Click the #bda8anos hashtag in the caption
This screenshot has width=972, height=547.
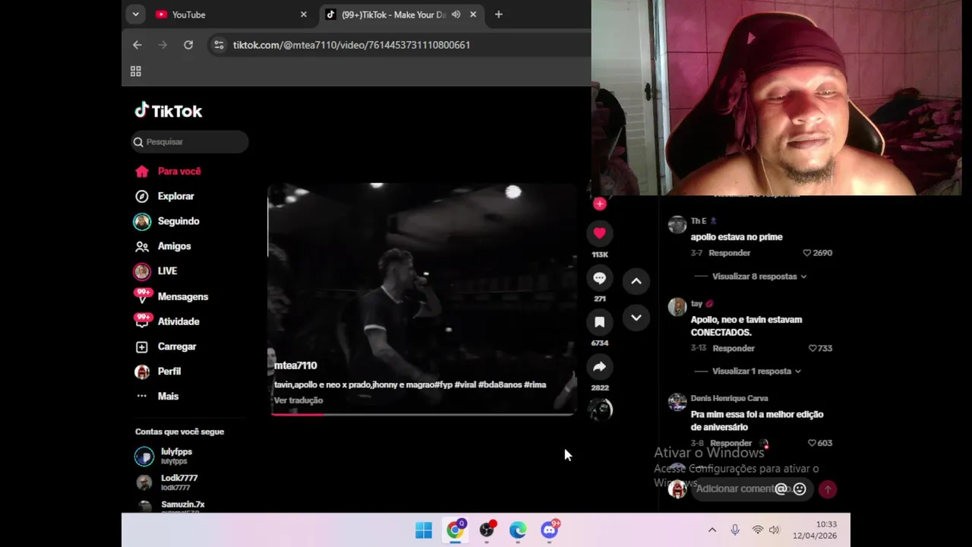[x=500, y=385]
